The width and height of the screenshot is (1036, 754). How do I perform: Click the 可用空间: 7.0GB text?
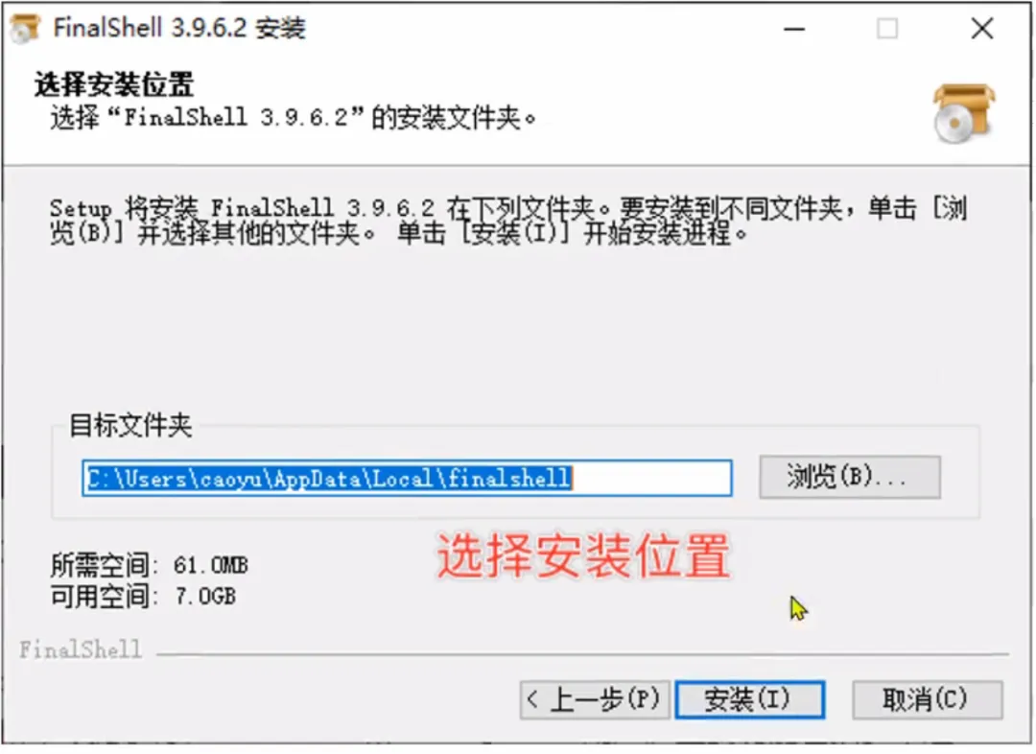coord(143,597)
